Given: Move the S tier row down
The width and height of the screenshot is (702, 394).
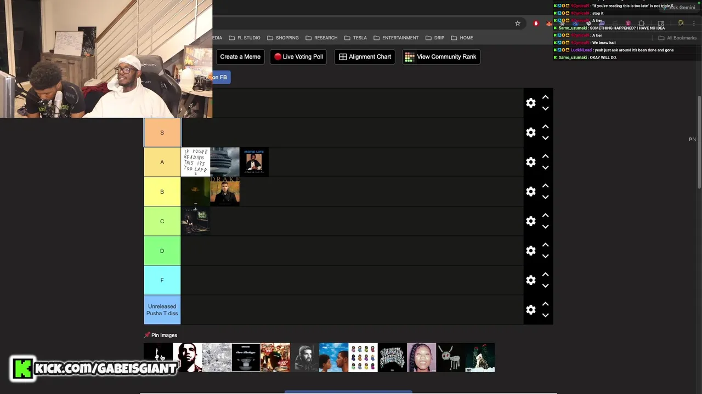Looking at the screenshot, I should [545, 138].
